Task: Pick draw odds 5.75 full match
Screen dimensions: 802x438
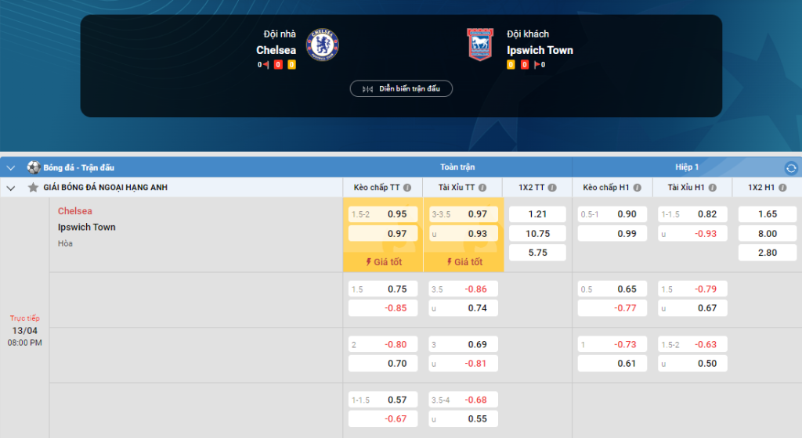Action: click(537, 253)
